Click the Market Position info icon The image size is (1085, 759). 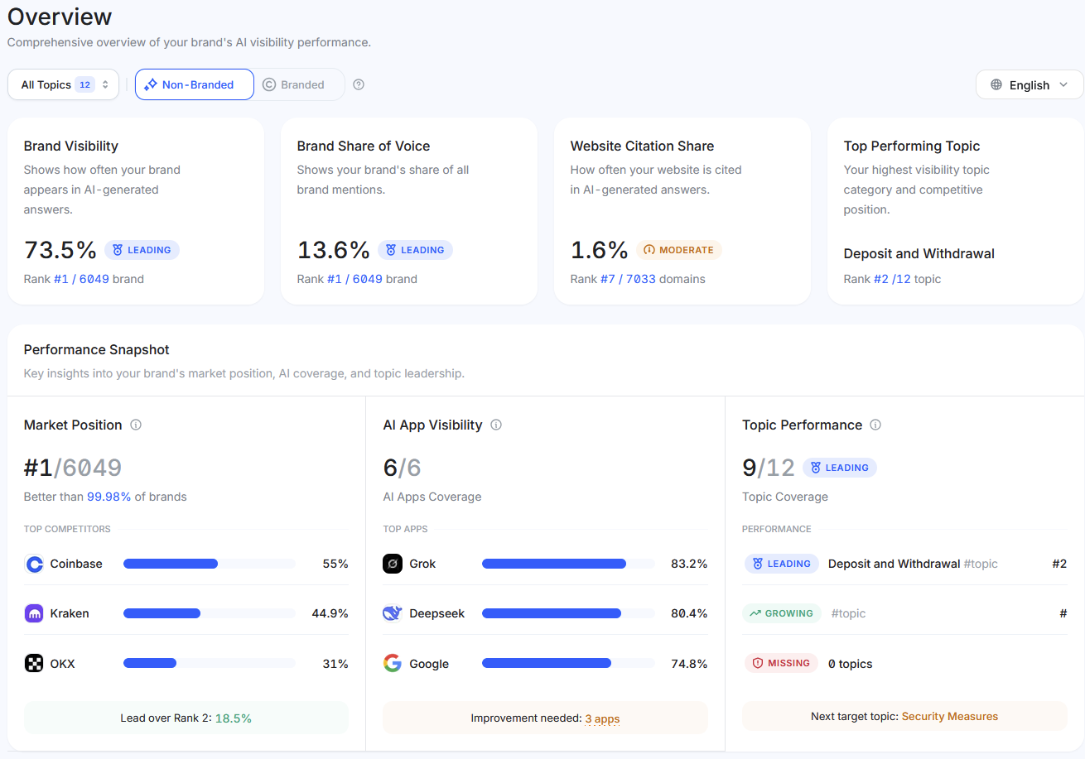(136, 425)
